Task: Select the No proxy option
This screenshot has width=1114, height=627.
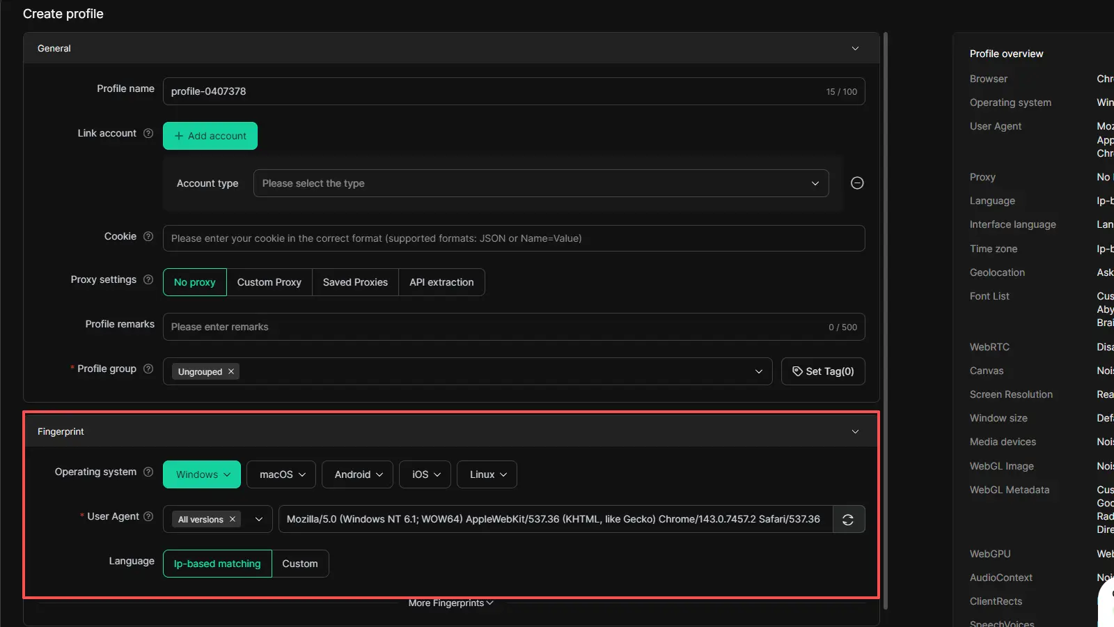Action: 195,283
